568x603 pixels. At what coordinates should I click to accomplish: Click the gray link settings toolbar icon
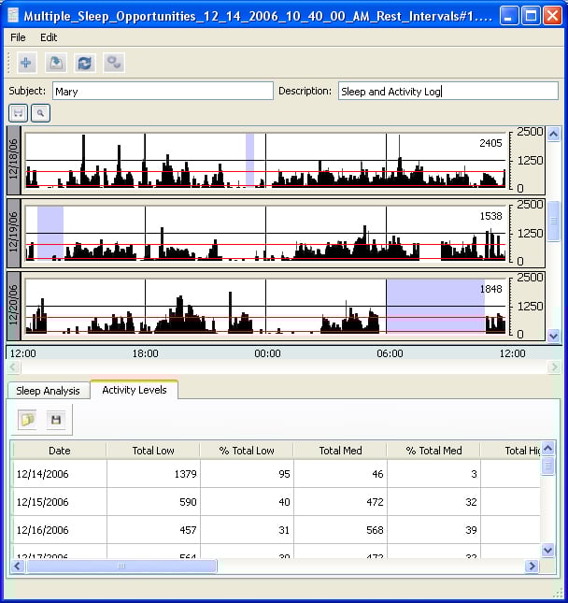[x=114, y=63]
